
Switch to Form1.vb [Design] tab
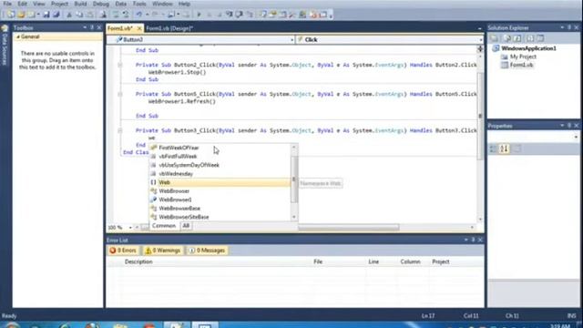pos(169,28)
